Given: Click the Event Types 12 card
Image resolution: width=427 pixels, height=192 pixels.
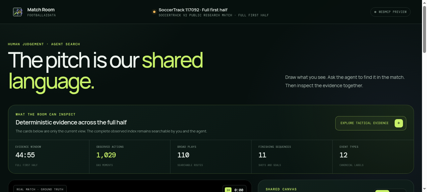Looking at the screenshot, I should point(373,156).
